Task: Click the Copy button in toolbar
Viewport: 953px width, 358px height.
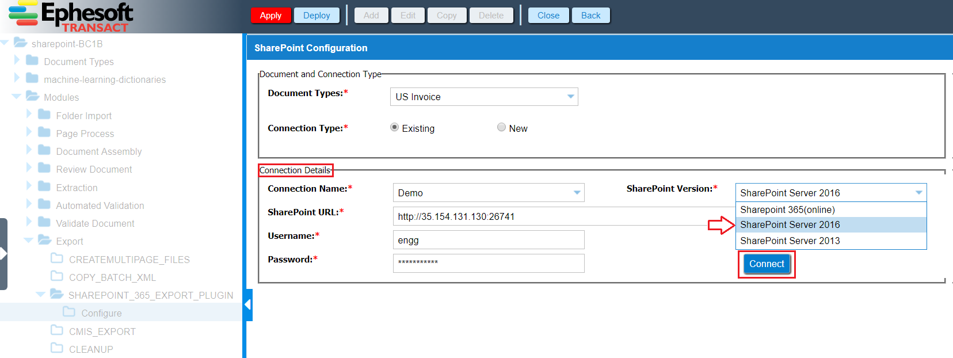Action: click(x=447, y=16)
